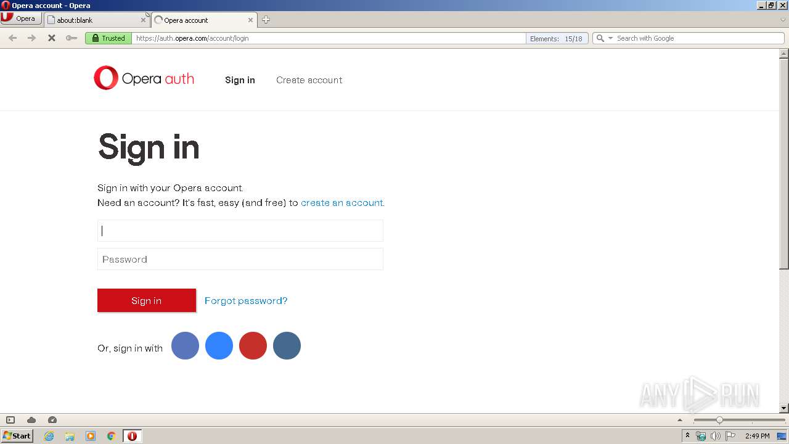Image resolution: width=789 pixels, height=444 pixels.
Task: Focus the username input field
Action: point(240,231)
